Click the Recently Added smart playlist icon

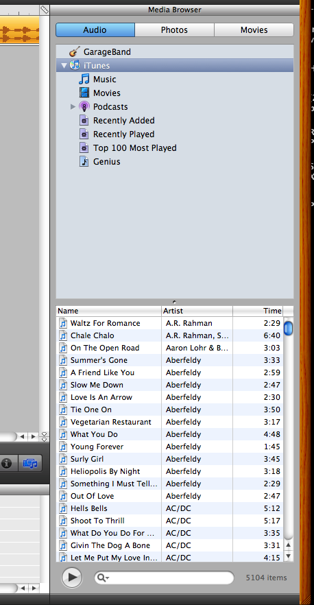tap(84, 121)
